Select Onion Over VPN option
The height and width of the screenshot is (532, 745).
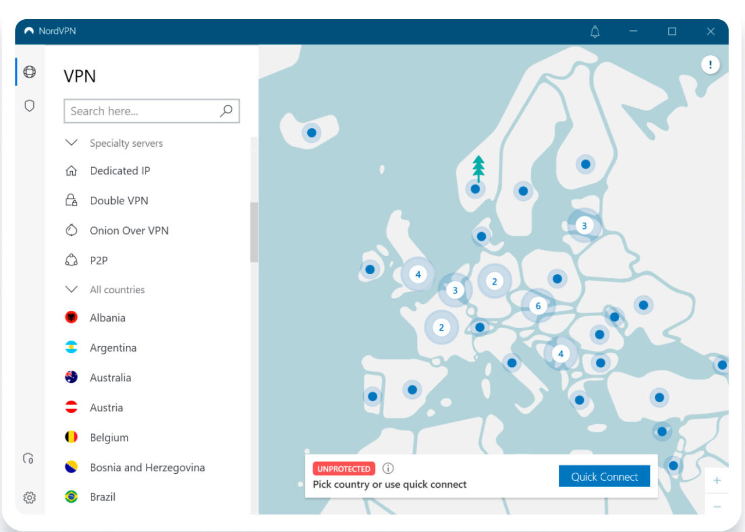(x=129, y=230)
